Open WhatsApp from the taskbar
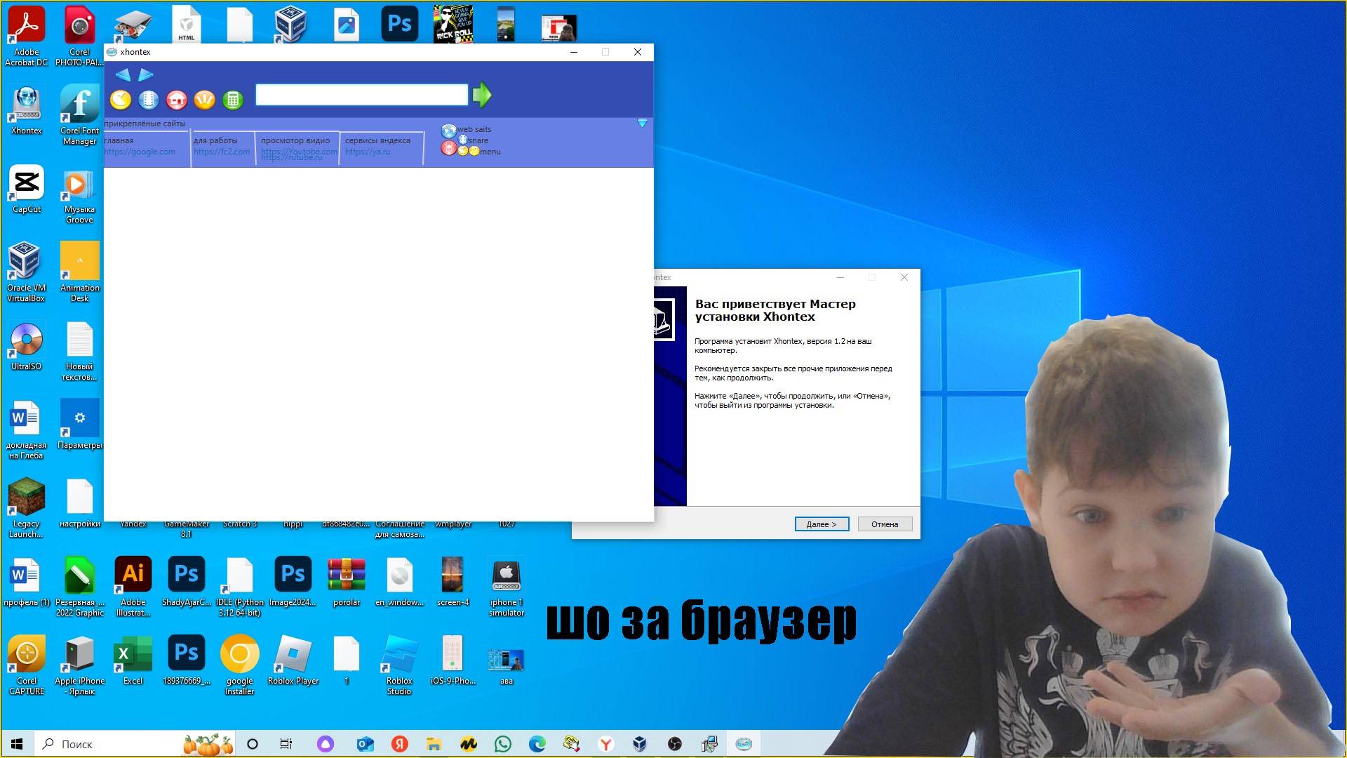 coord(503,744)
